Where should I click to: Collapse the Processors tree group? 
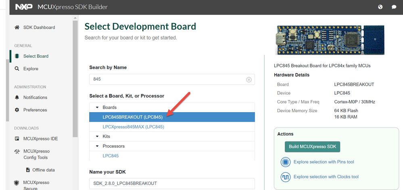point(97,146)
